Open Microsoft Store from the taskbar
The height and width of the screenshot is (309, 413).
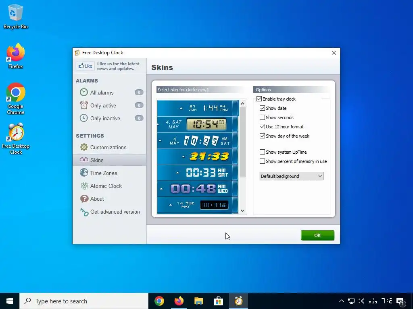coord(218,301)
